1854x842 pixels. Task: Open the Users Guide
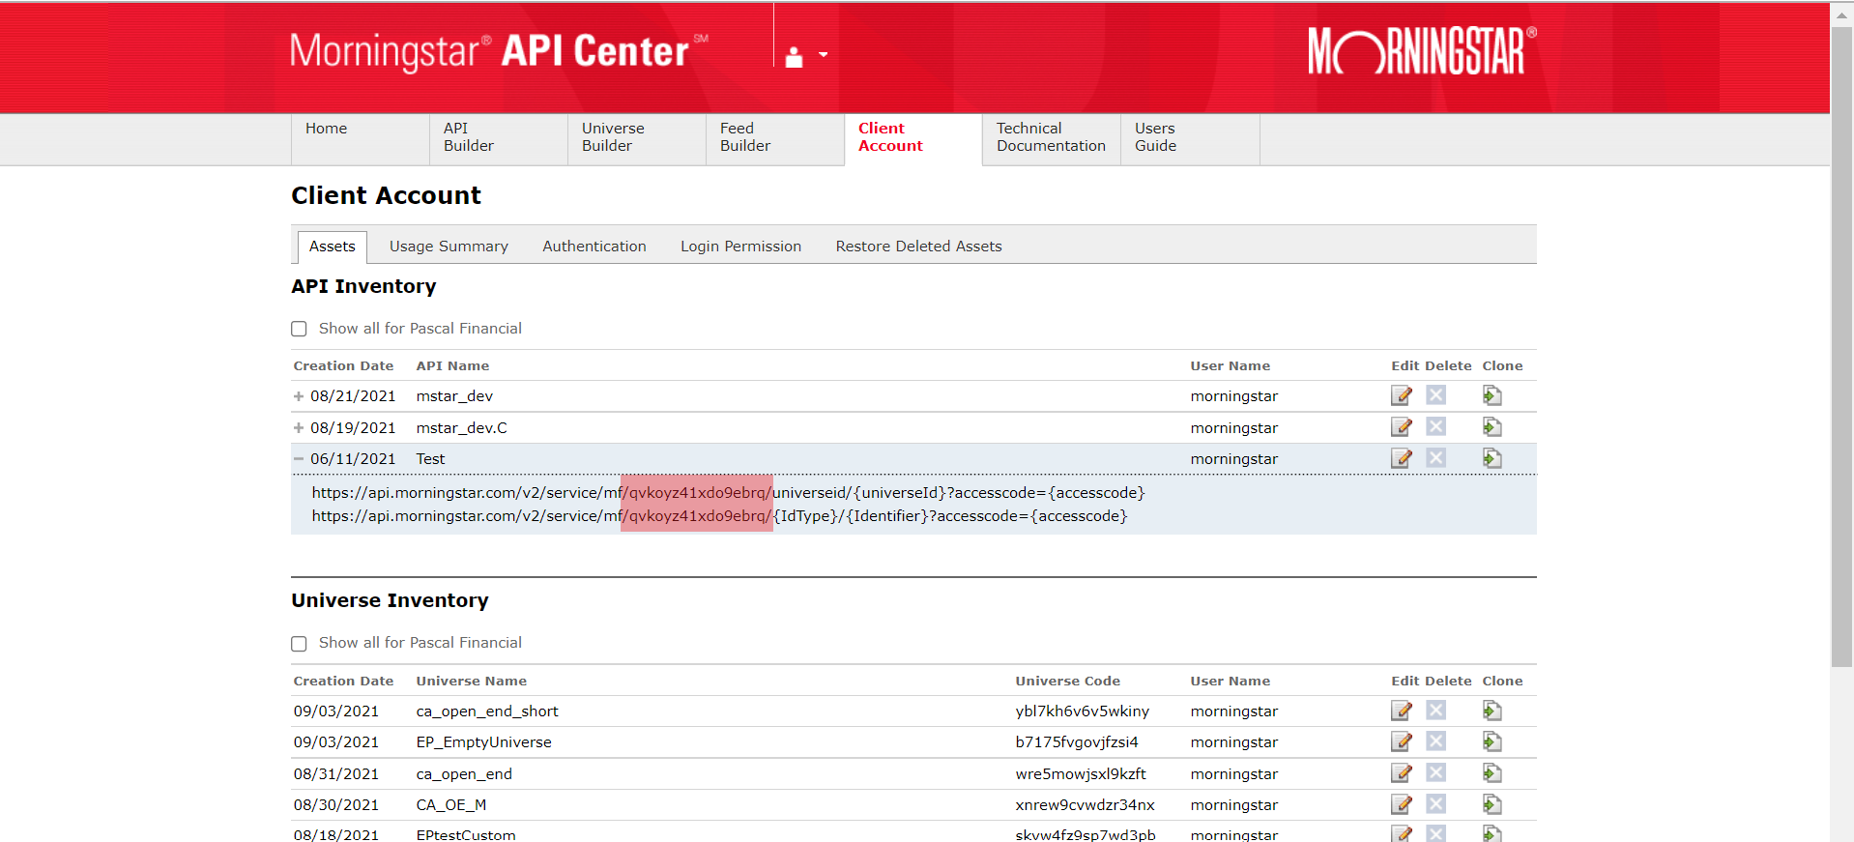click(x=1190, y=139)
